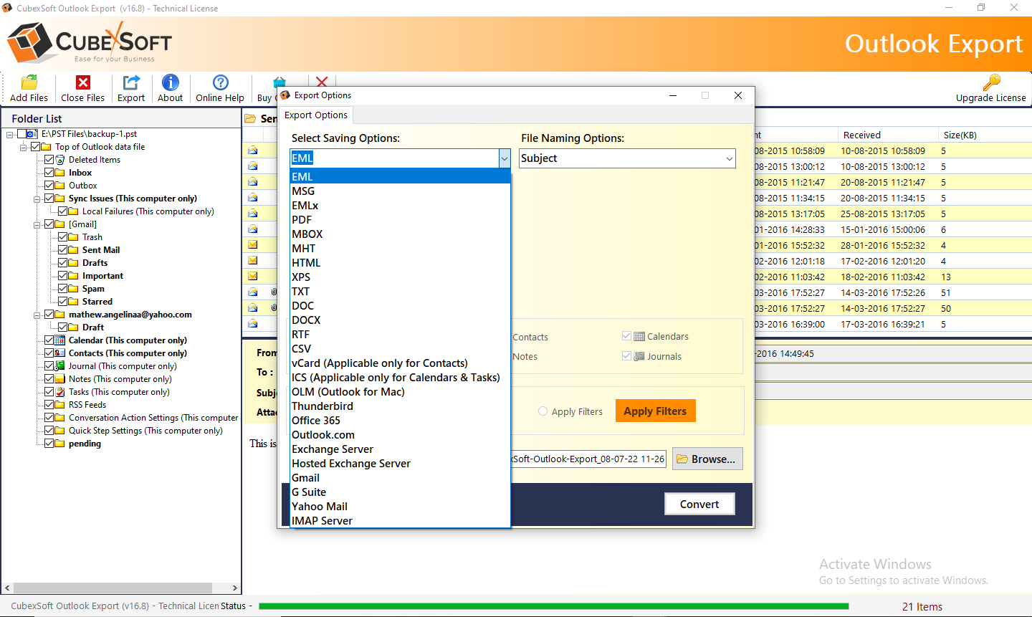
Task: Click the Export toolbar icon
Action: (131, 82)
